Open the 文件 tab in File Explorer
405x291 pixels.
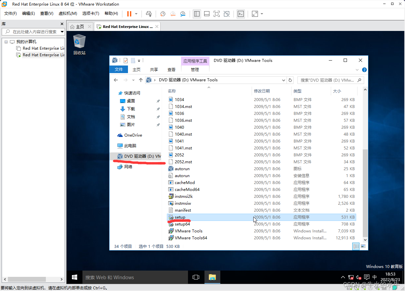(x=119, y=69)
